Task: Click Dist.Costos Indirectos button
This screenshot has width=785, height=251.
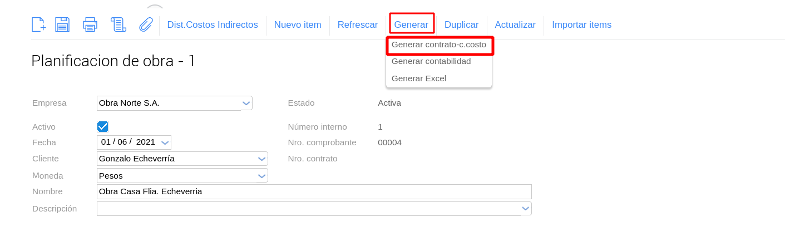Action: click(x=213, y=25)
